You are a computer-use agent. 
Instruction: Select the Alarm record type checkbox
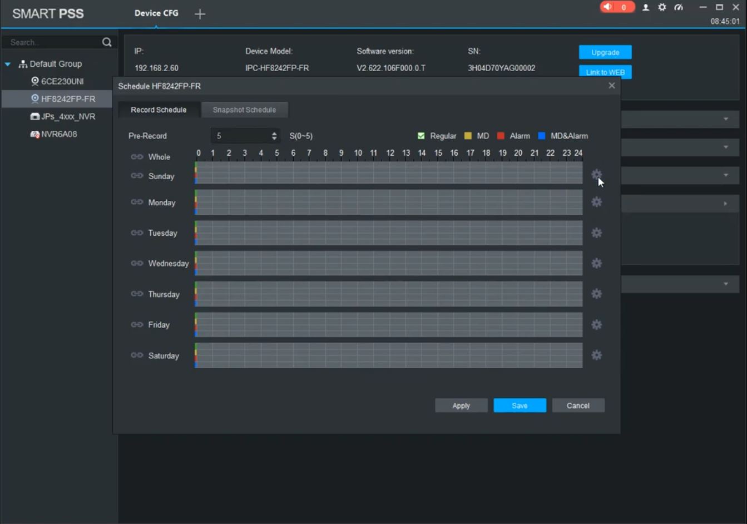pos(501,136)
